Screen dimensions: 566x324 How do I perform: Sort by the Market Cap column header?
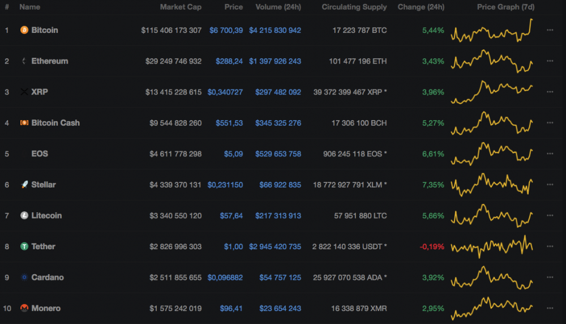pos(181,7)
